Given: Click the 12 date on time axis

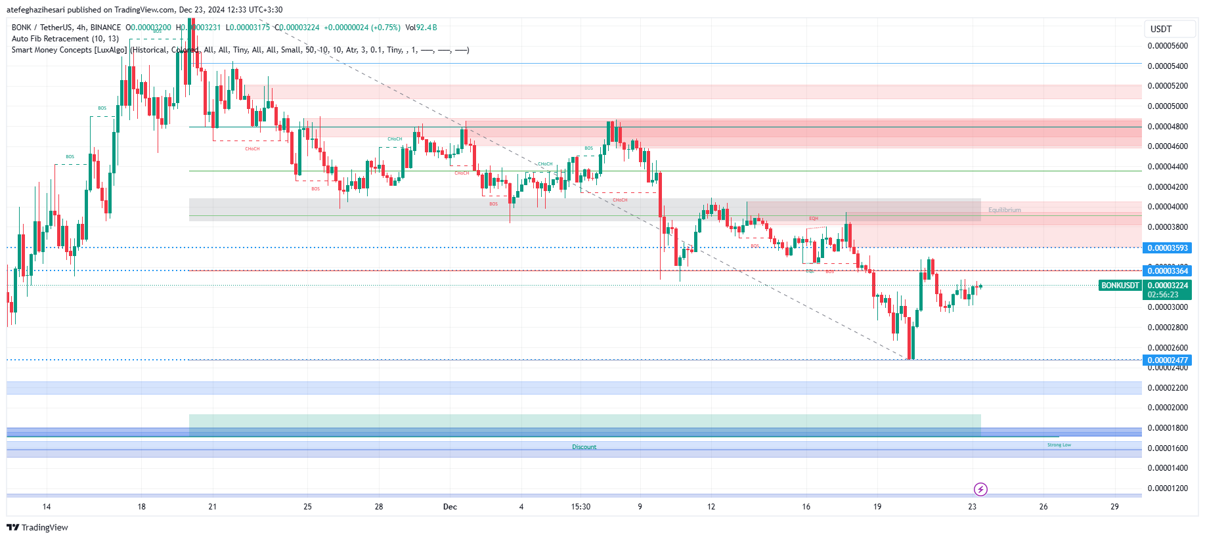Looking at the screenshot, I should [x=711, y=507].
